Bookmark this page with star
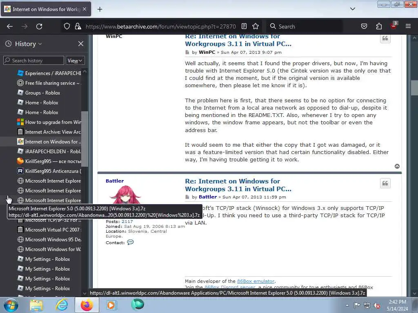The image size is (418, 313). 256,26
